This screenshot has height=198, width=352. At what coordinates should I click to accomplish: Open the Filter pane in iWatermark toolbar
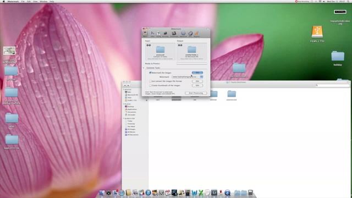point(152,34)
